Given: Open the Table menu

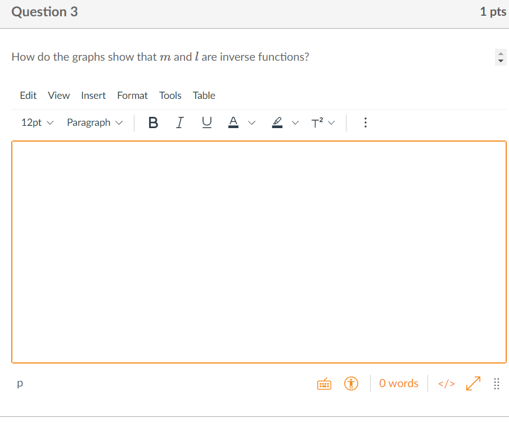Looking at the screenshot, I should 204,96.
